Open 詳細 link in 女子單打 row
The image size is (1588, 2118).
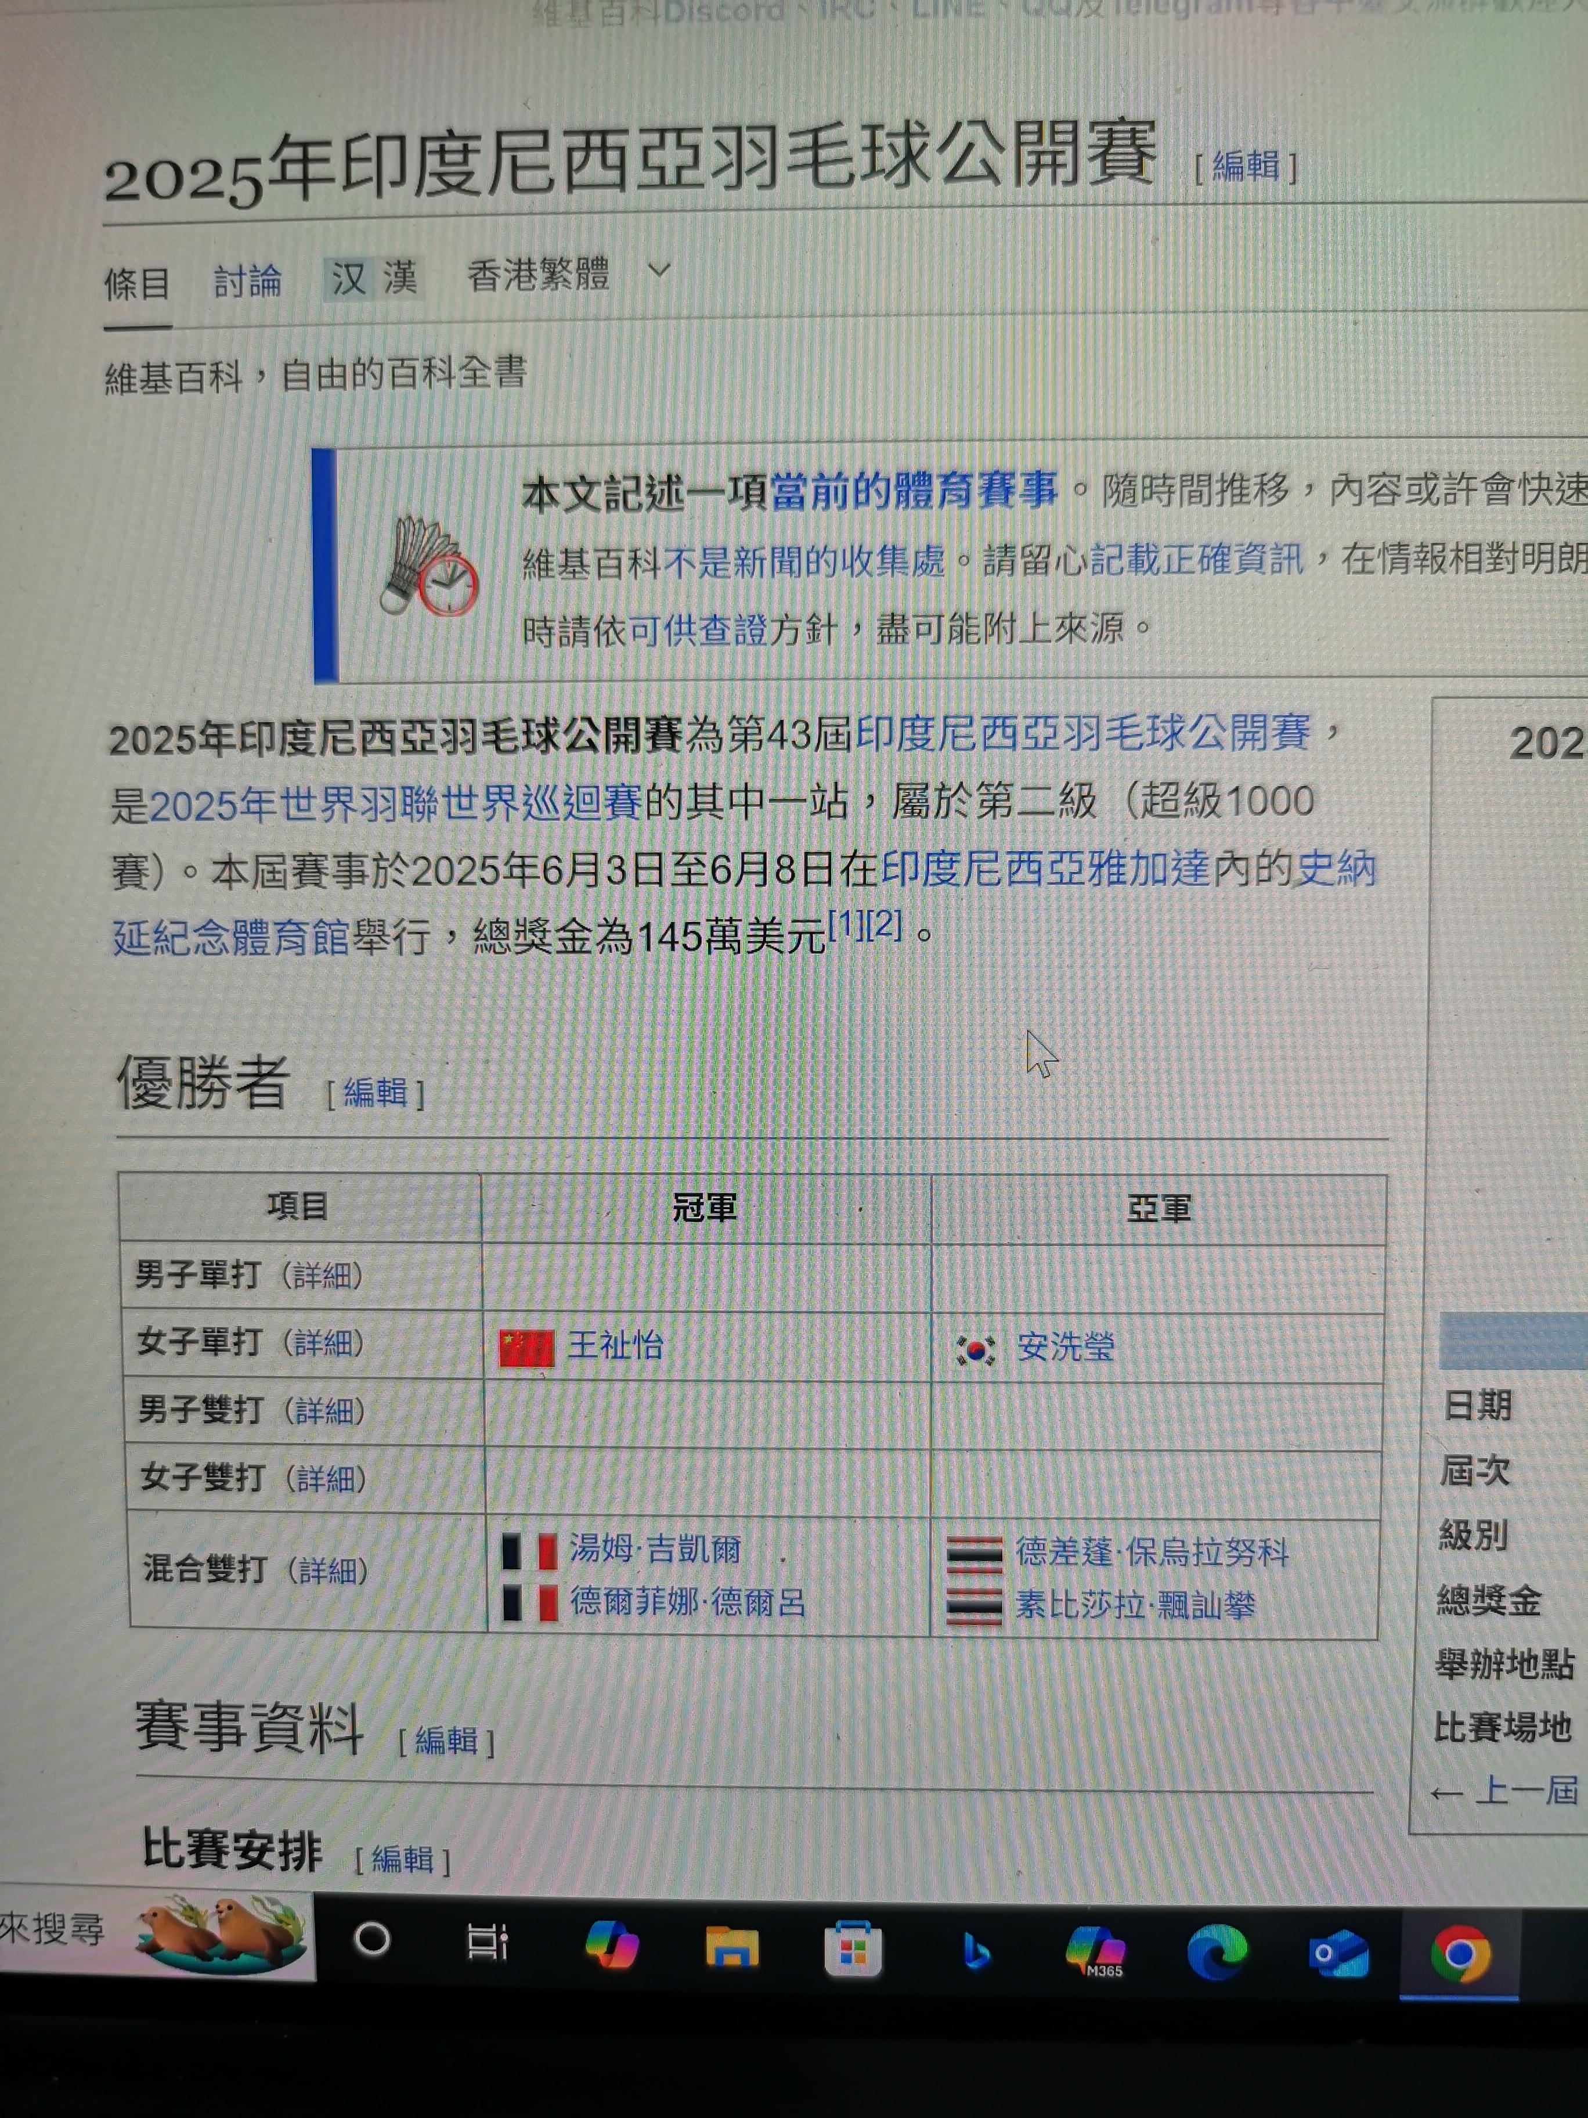coord(324,1342)
